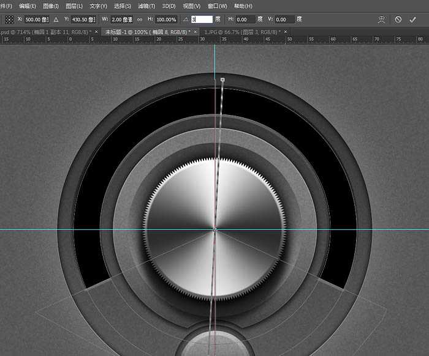429x356 pixels.
Task: Open the 滤镜(T) filter menu
Action: pyautogui.click(x=146, y=6)
